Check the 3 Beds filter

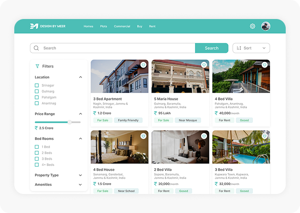tap(37, 158)
